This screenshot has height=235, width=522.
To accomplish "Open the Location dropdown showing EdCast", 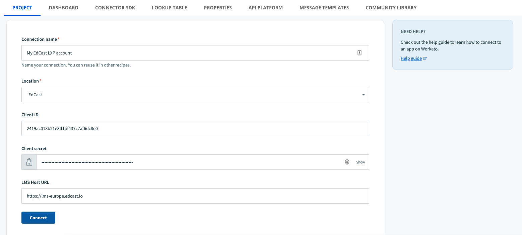I will [195, 95].
